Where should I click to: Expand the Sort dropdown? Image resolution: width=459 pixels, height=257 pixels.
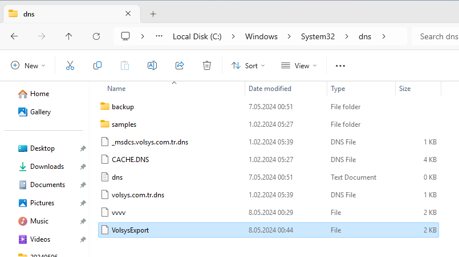(x=248, y=66)
